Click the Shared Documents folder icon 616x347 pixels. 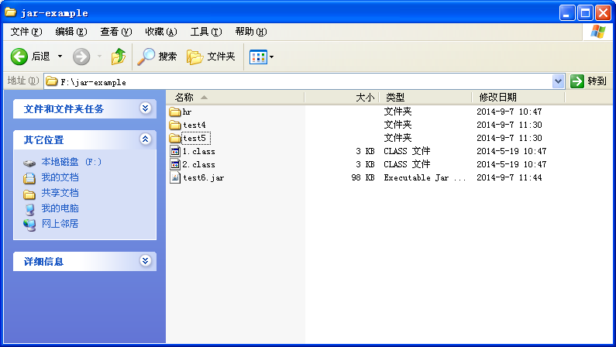coord(29,194)
